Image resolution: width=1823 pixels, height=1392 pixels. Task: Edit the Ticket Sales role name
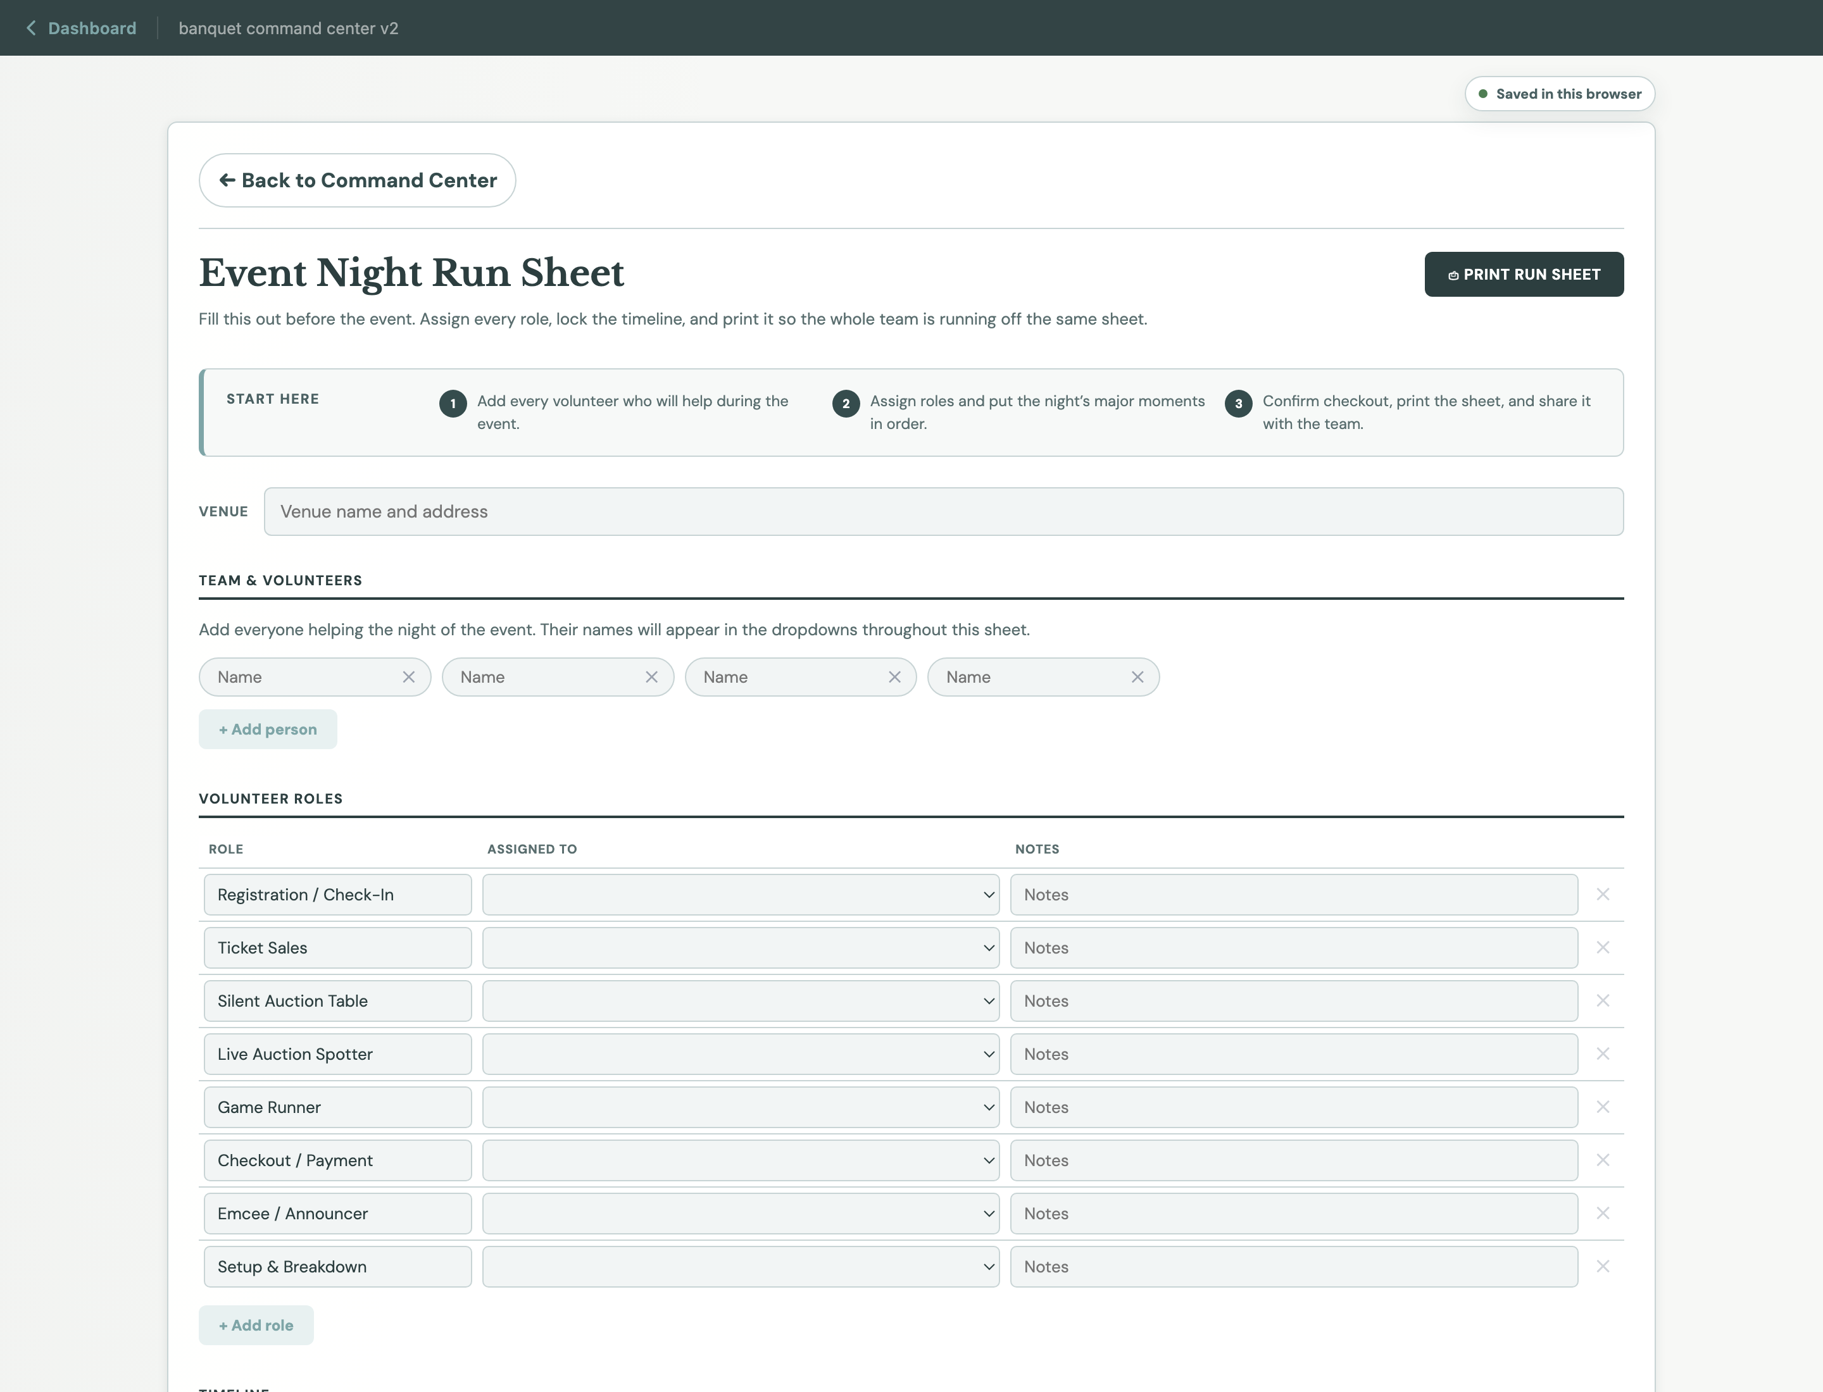(x=337, y=948)
